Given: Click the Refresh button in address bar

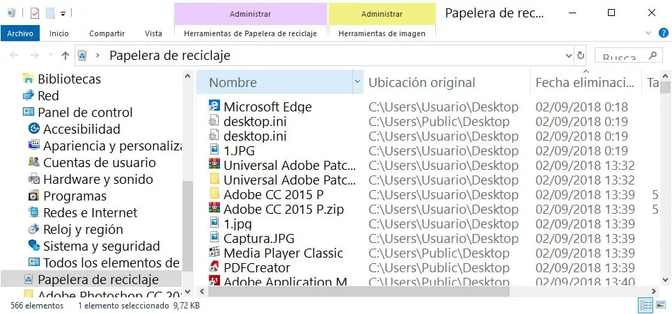Looking at the screenshot, I should (581, 55).
